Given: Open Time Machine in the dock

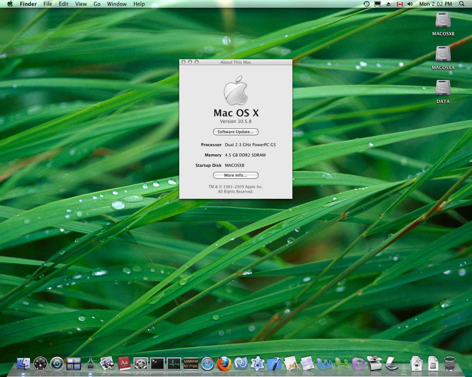Looking at the screenshot, I should pyautogui.click(x=57, y=364).
